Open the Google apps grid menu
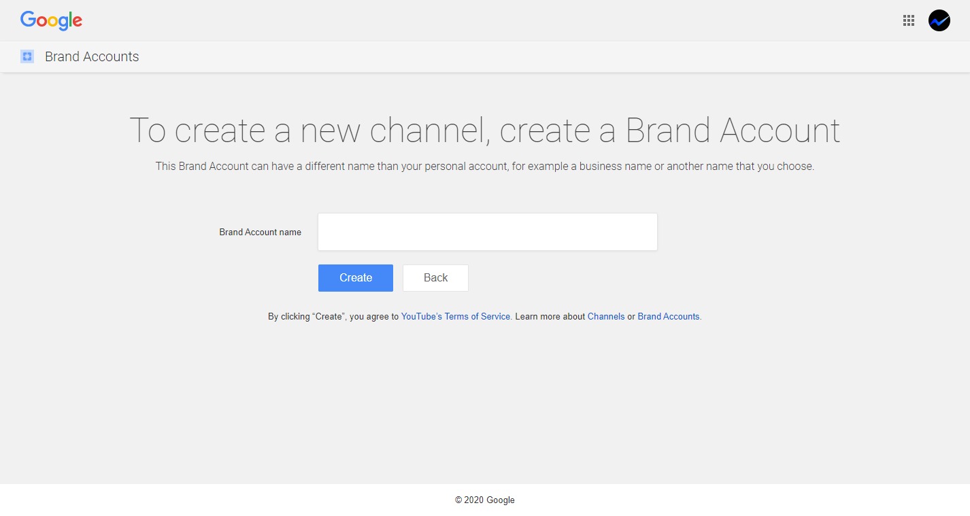Viewport: 970px width, 516px height. [x=909, y=20]
